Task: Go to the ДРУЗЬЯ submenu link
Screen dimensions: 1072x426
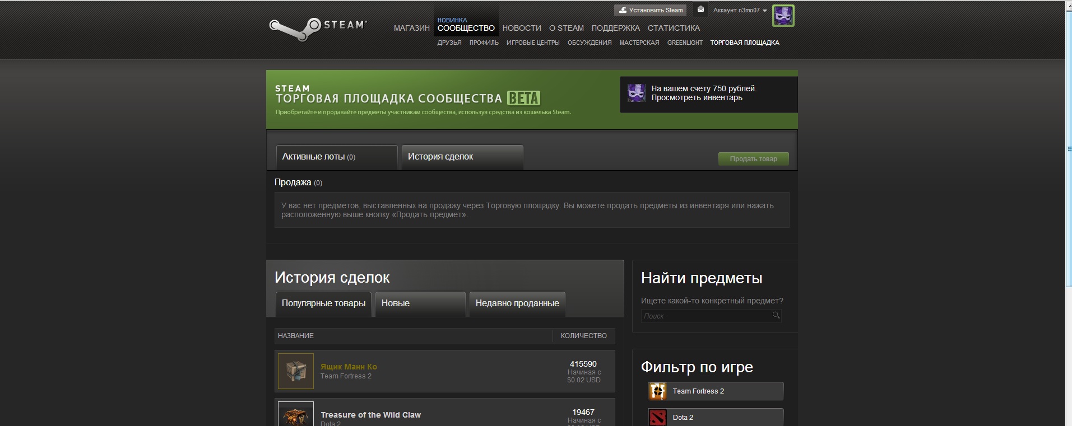Action: coord(449,43)
